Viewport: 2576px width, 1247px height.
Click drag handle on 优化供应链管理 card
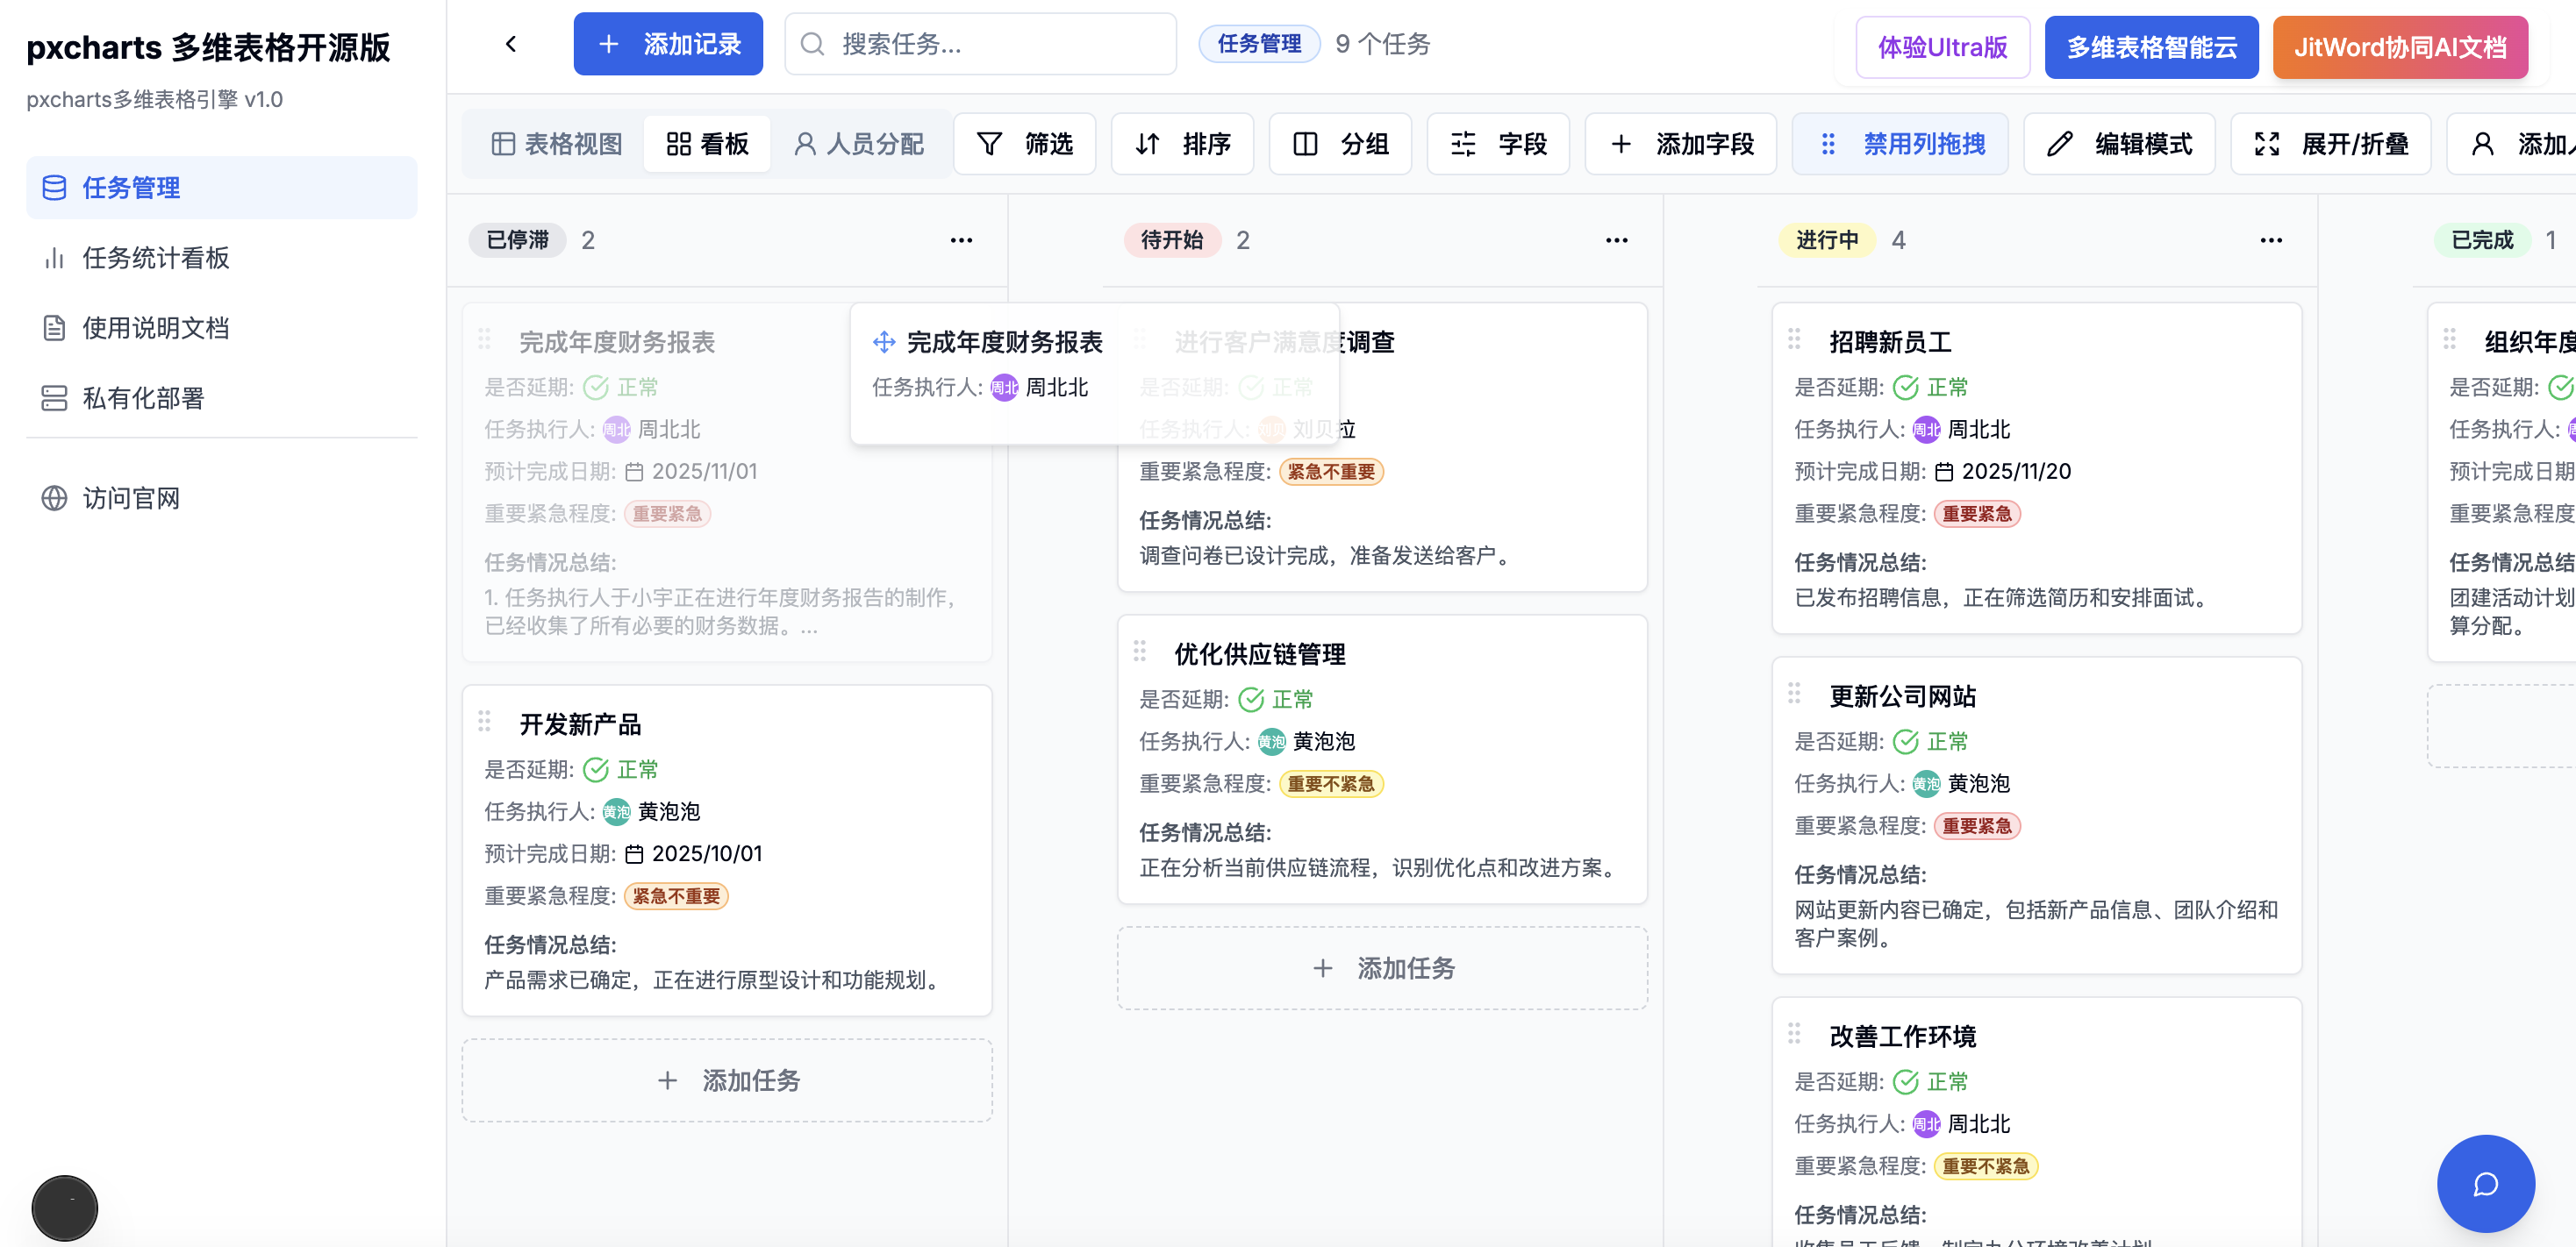1139,651
